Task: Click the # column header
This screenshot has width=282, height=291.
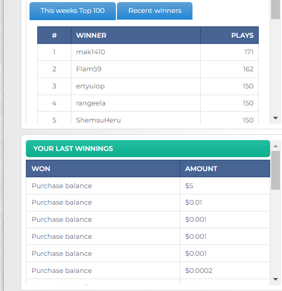Action: 54,35
